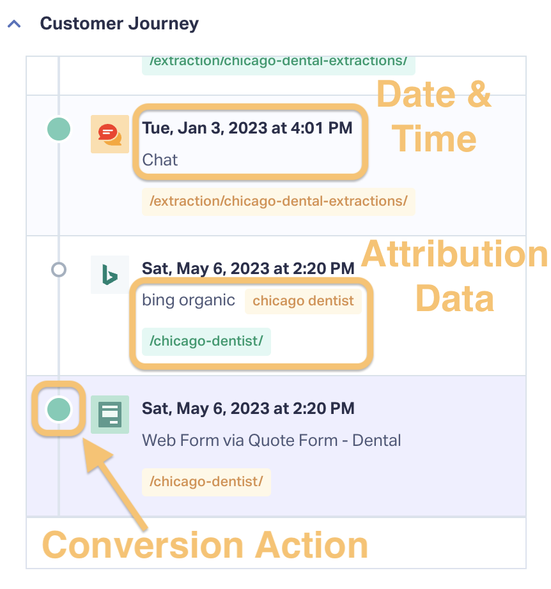Open the orange /extraction/chicago-dental-extractions/ link

(279, 201)
